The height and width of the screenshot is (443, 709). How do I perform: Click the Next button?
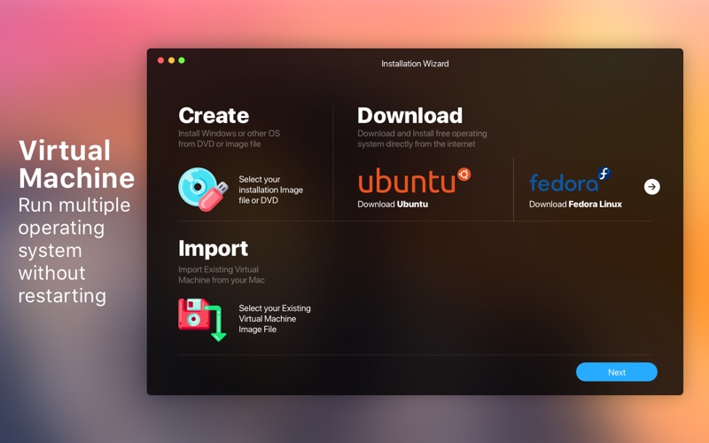(x=616, y=372)
